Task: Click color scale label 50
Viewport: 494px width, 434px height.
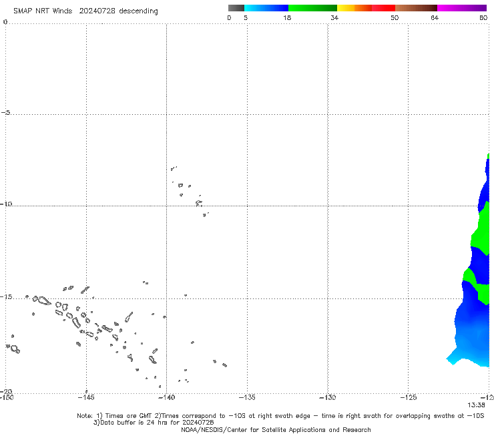Action: pos(395,17)
